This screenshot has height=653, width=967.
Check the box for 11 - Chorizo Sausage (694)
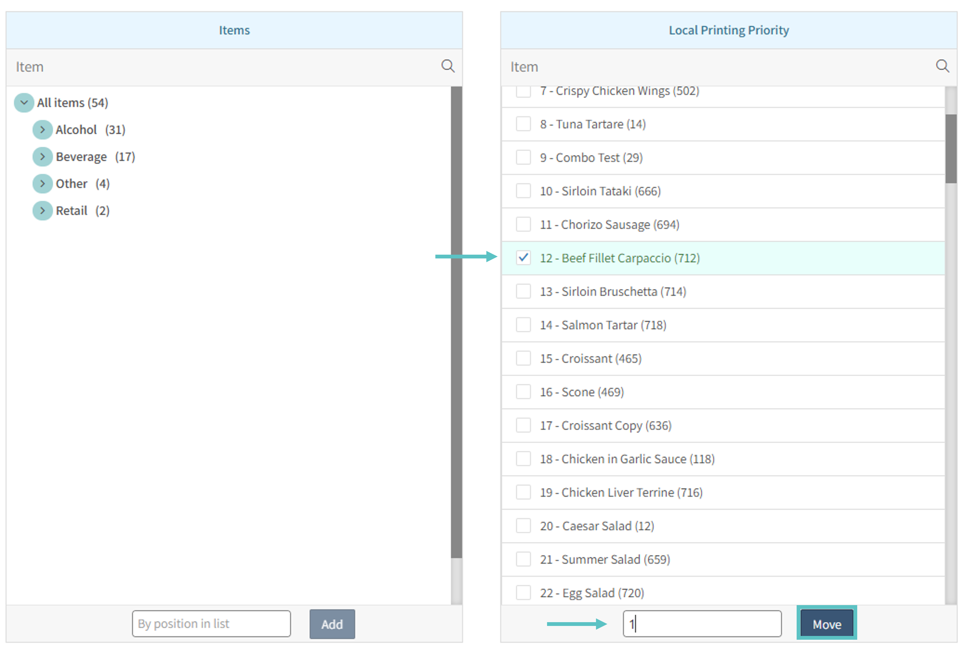pyautogui.click(x=523, y=224)
